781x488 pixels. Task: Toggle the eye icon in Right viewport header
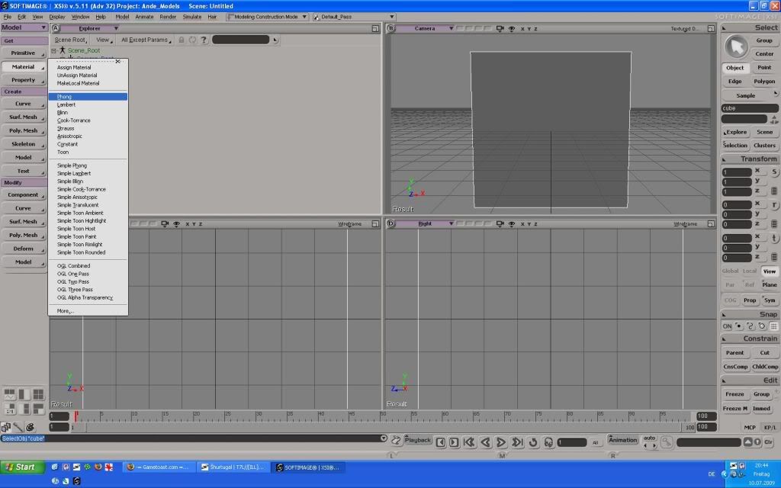click(x=512, y=223)
